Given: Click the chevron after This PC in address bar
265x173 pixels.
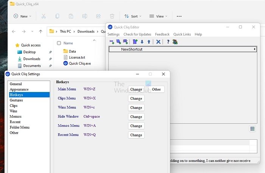Looking at the screenshot, I should pos(74,31).
